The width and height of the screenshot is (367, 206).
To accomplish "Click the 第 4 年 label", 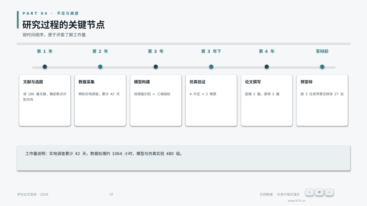I will pos(267,51).
